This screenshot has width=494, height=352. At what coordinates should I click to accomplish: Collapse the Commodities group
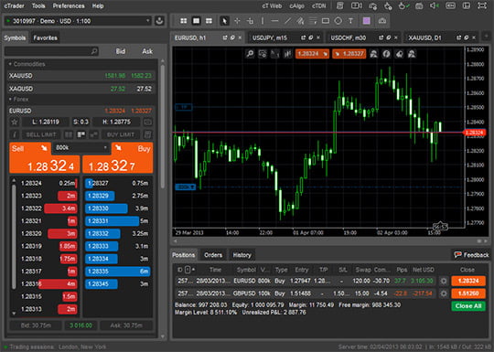[x=10, y=64]
